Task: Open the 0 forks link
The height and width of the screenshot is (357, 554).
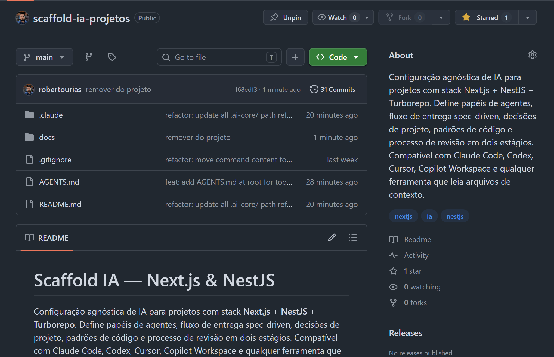Action: coord(415,303)
